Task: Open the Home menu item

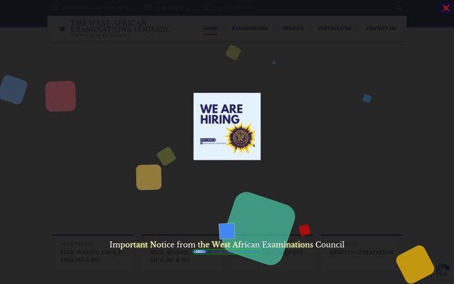Action: coord(210,28)
